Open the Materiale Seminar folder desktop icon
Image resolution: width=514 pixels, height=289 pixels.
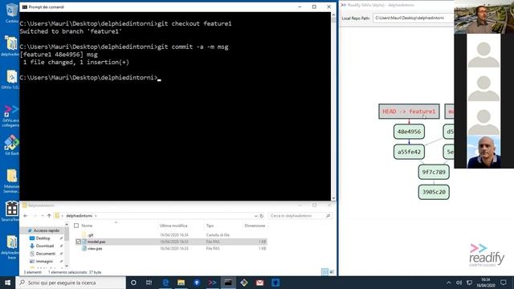click(x=12, y=181)
